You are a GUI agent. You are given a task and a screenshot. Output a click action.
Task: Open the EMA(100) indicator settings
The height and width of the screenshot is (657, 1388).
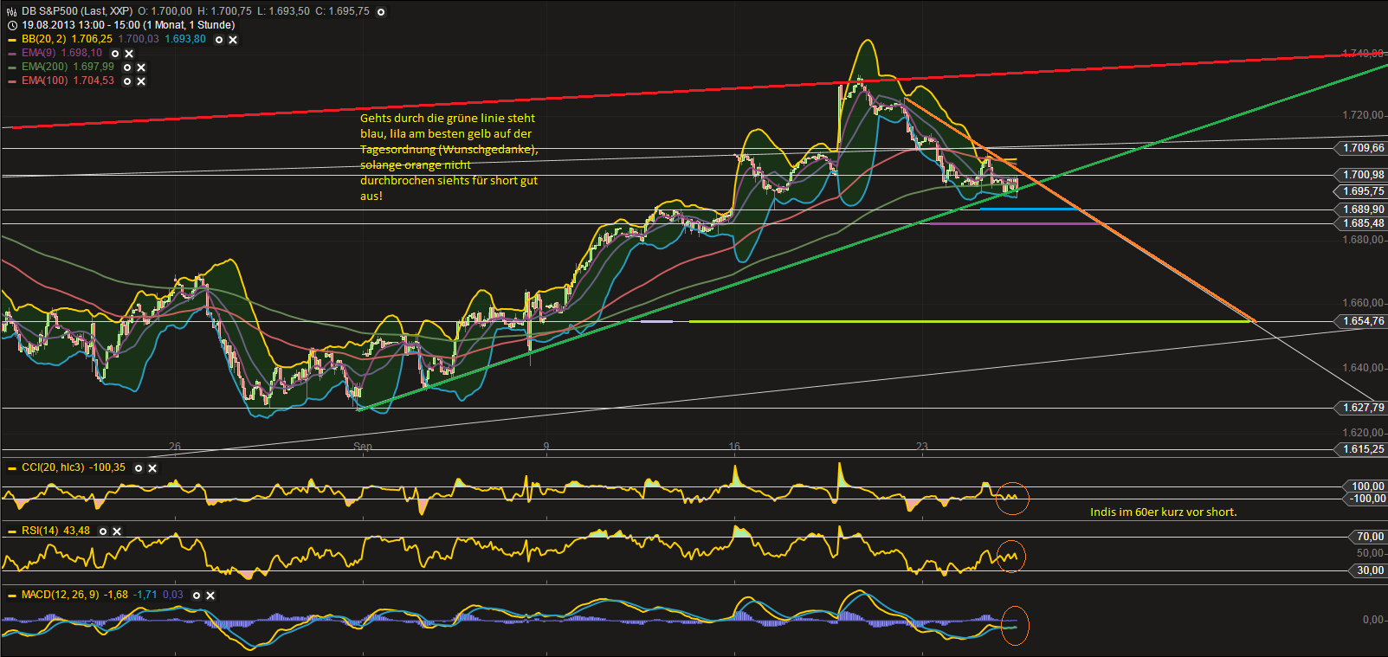coord(127,81)
